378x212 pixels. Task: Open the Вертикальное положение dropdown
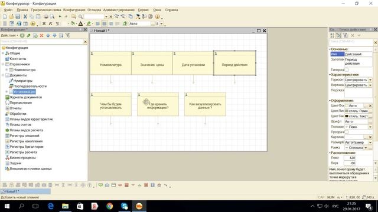[370, 85]
